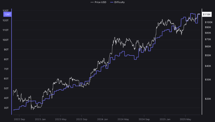215x122 pixels.
Task: Select the $118K current price badge
Action: click(207, 14)
